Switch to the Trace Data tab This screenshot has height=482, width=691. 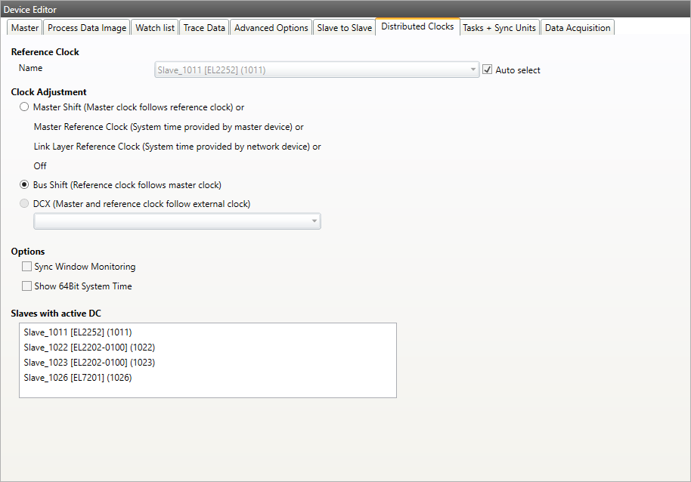pos(204,28)
